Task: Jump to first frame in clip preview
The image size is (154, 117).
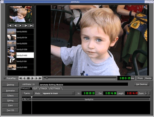Action: coord(10,26)
